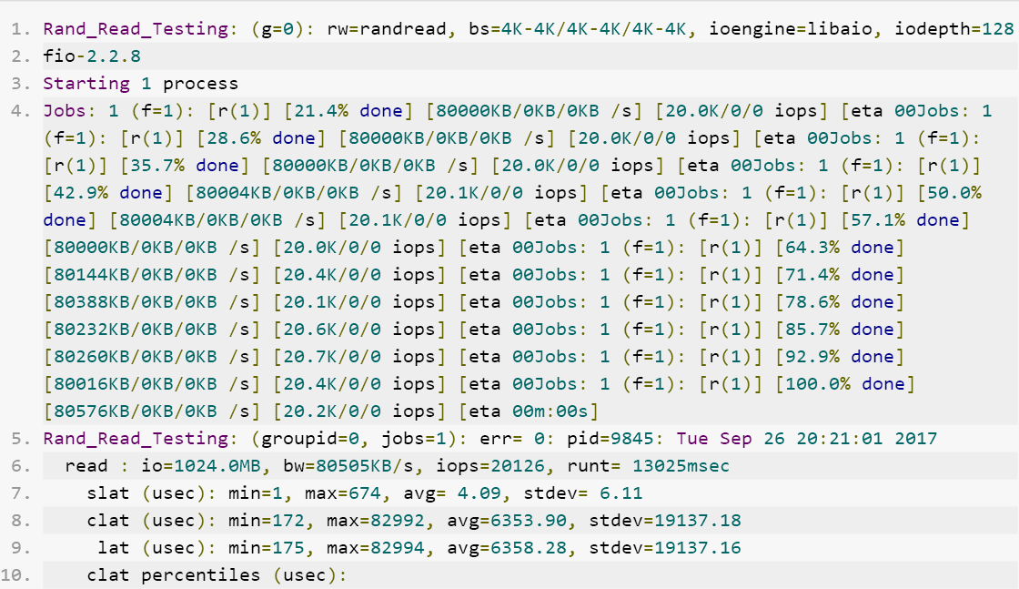Click line number 10 in the gutter
This screenshot has width=1019, height=589.
coord(15,575)
